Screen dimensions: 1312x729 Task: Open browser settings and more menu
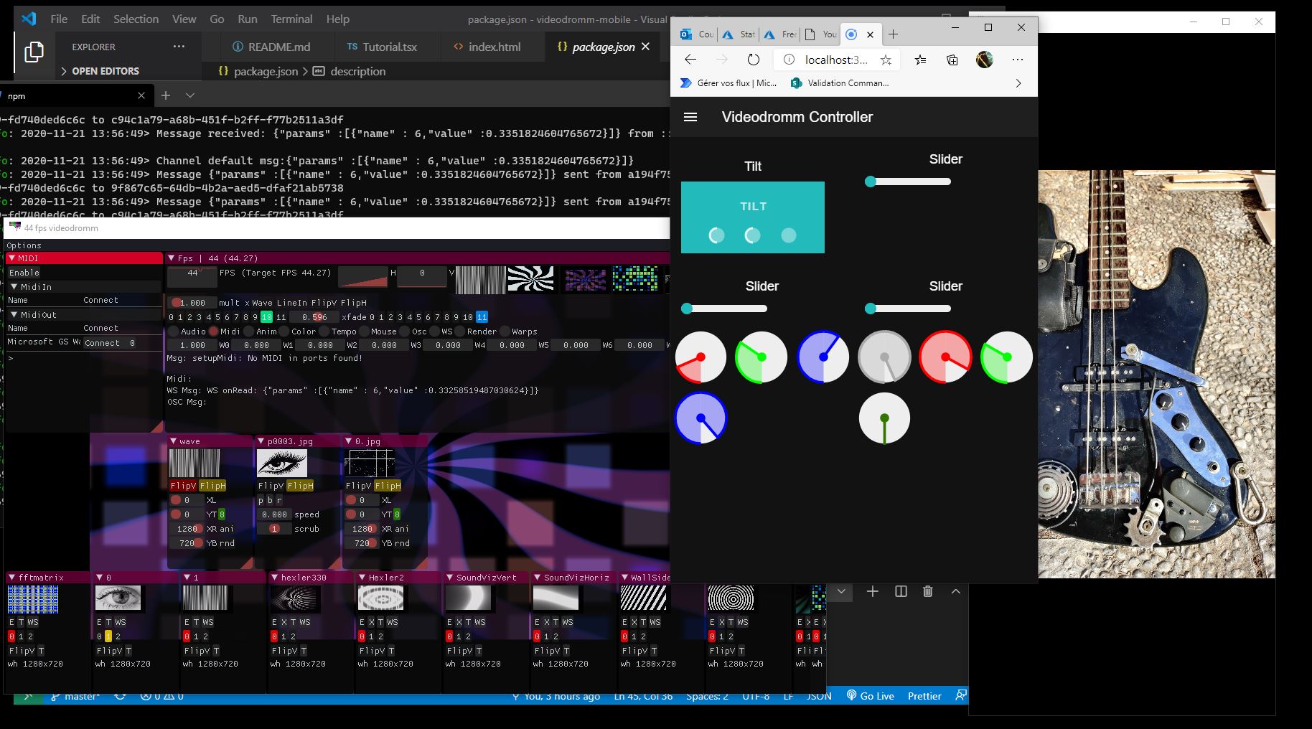pos(1018,60)
